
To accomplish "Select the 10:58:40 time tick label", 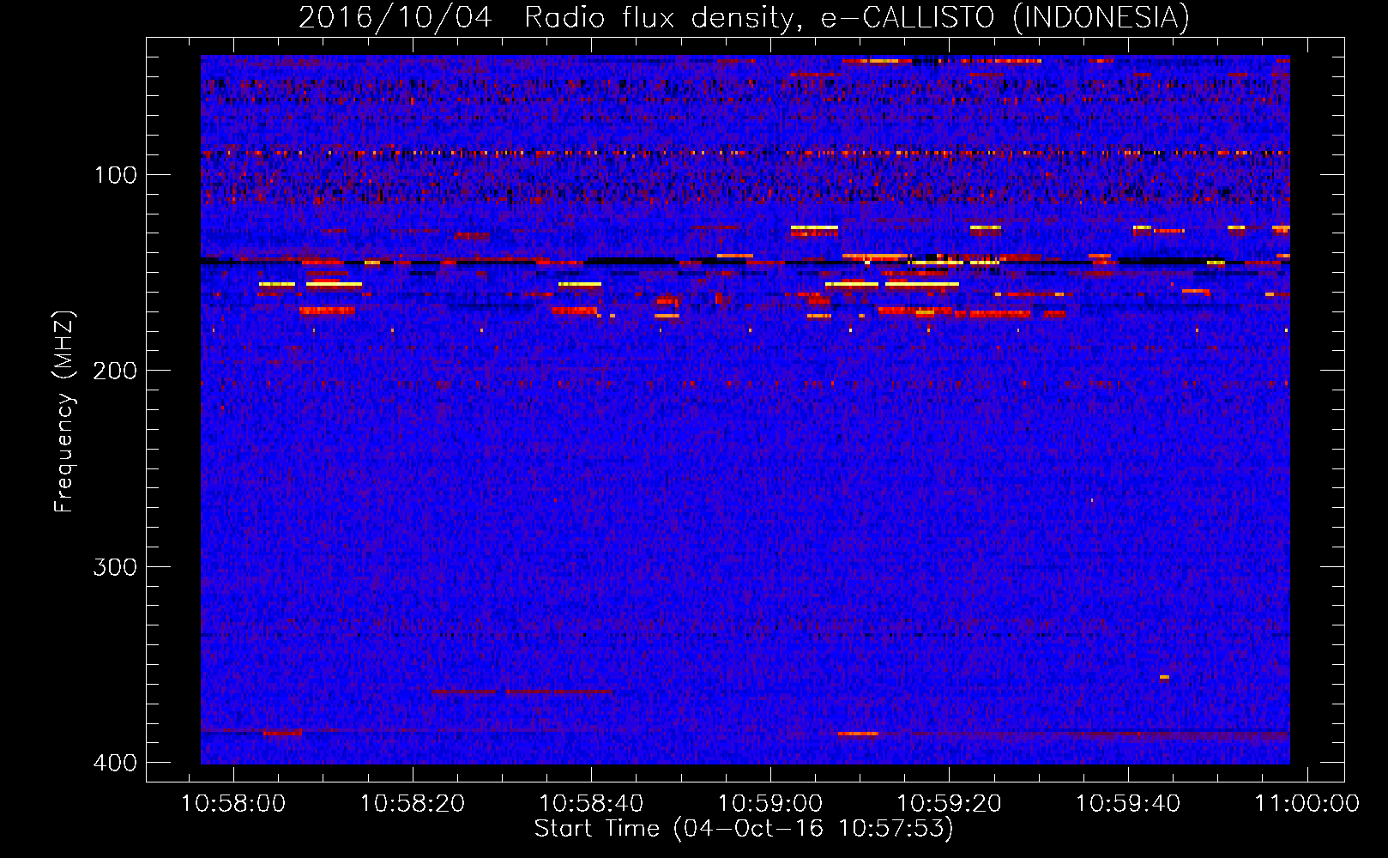I will (591, 804).
